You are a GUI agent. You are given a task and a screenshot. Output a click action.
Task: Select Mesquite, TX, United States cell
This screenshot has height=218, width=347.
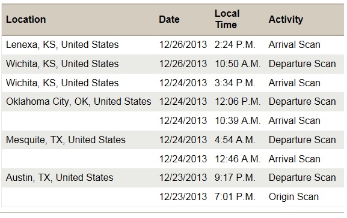tap(66, 140)
